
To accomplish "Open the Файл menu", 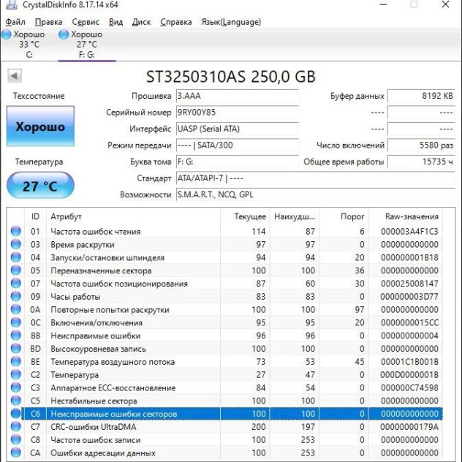I will tap(15, 22).
